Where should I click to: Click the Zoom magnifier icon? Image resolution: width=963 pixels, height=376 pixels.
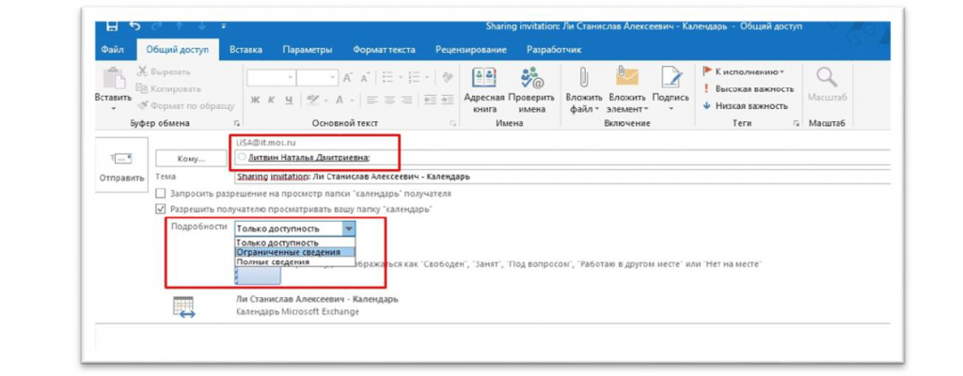pyautogui.click(x=827, y=78)
